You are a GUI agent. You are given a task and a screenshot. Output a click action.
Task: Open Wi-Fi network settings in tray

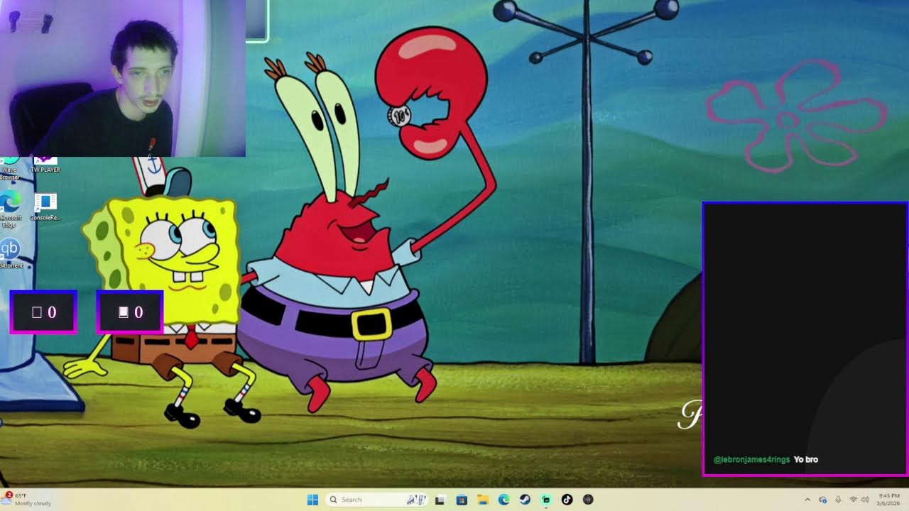pos(854,500)
